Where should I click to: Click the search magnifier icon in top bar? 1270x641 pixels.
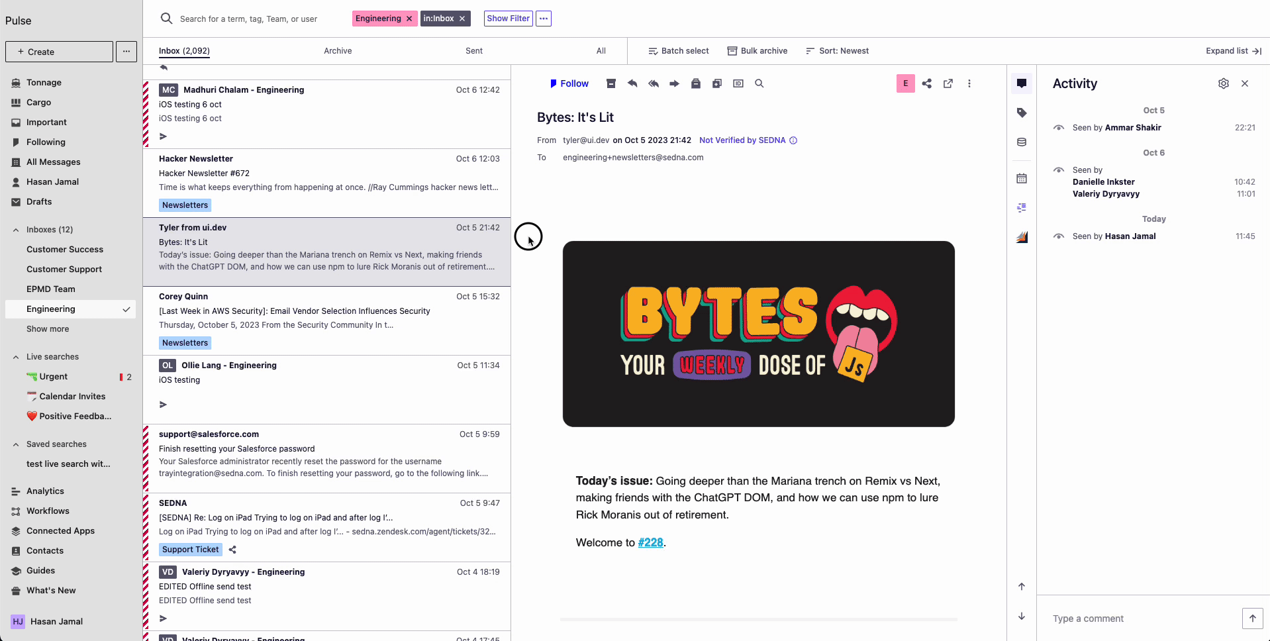[167, 19]
